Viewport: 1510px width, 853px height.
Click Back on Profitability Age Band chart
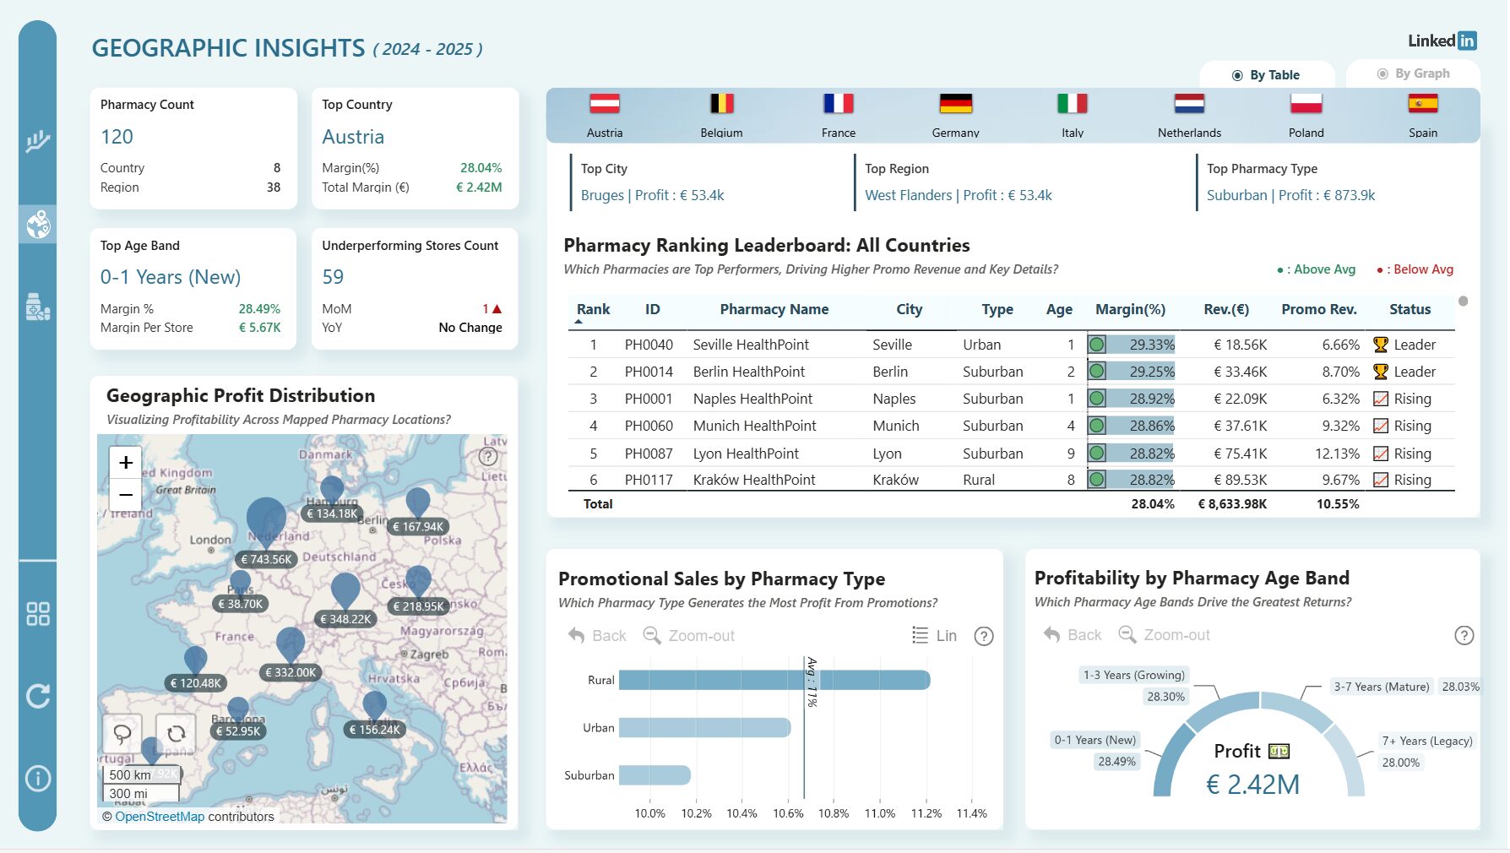[x=1073, y=635]
